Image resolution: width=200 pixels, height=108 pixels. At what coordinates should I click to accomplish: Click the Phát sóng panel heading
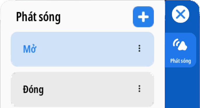click(x=38, y=17)
